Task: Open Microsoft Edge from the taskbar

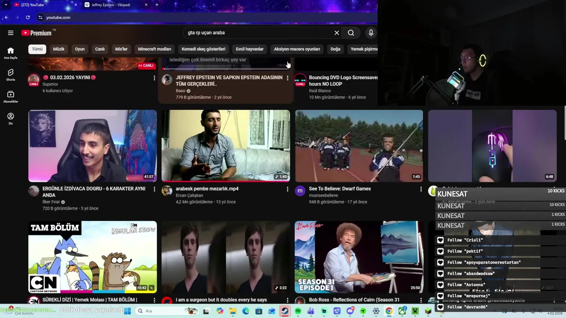Action: point(246,311)
